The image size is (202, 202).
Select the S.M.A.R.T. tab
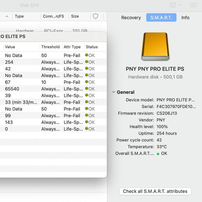coord(161,17)
